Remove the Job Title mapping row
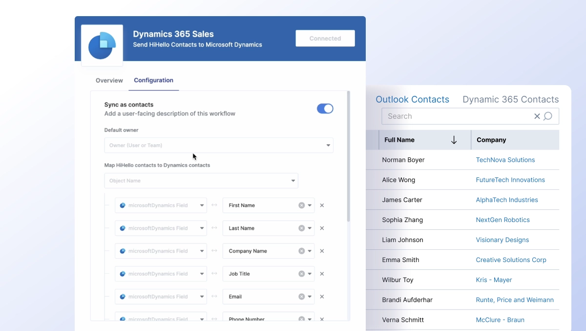 (322, 274)
